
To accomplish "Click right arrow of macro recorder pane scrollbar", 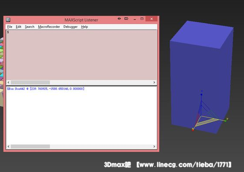I will click(x=154, y=82).
